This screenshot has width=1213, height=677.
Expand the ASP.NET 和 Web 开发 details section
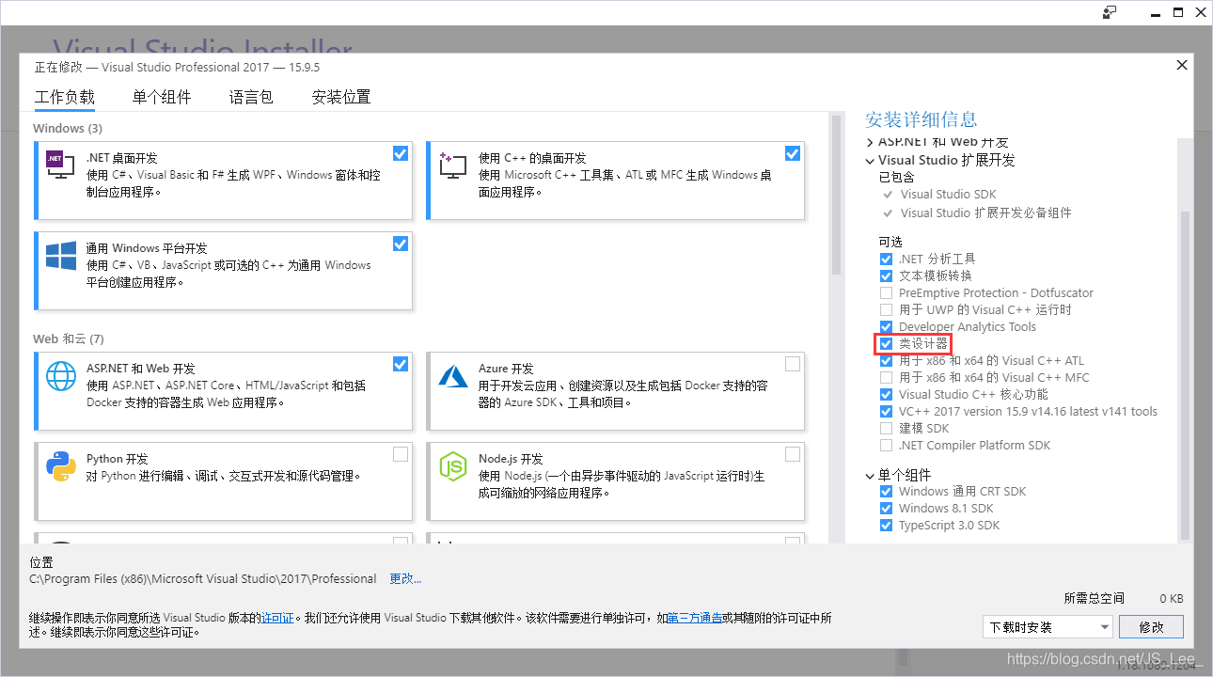pyautogui.click(x=870, y=142)
